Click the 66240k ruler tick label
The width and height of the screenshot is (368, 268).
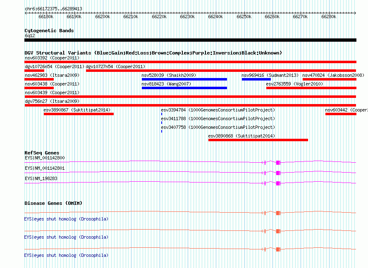point(216,17)
